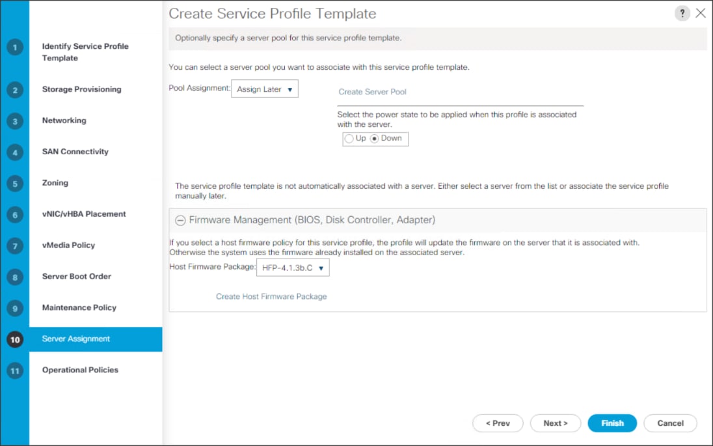Go to the Server Boot Order step
Image resolution: width=713 pixels, height=446 pixels.
point(76,276)
